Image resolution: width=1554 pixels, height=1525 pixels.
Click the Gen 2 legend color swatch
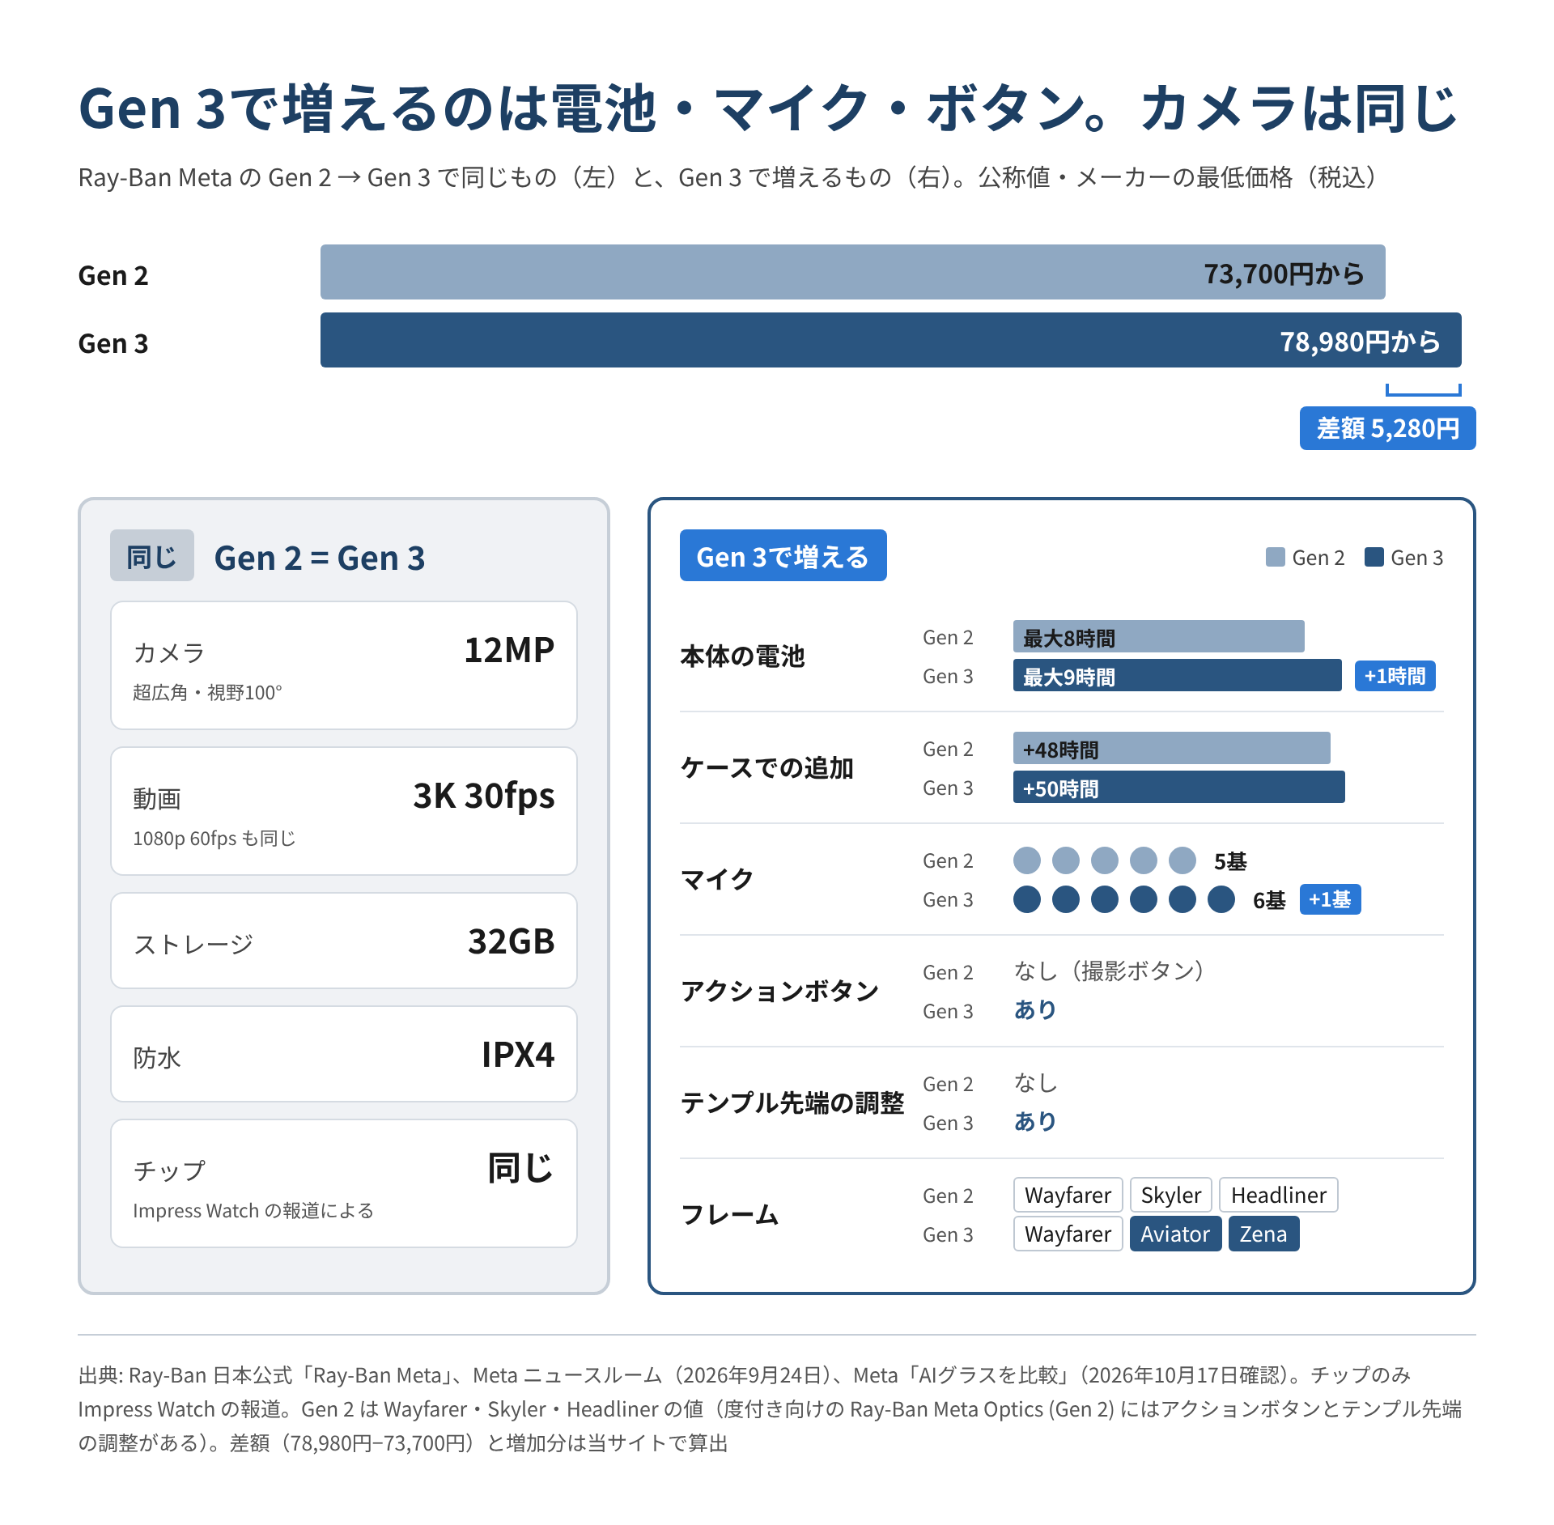pyautogui.click(x=1275, y=557)
